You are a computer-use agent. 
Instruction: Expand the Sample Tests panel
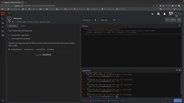pos(177,70)
